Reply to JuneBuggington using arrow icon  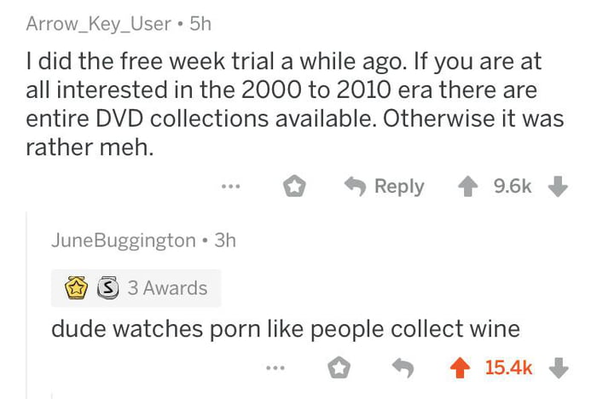401,368
